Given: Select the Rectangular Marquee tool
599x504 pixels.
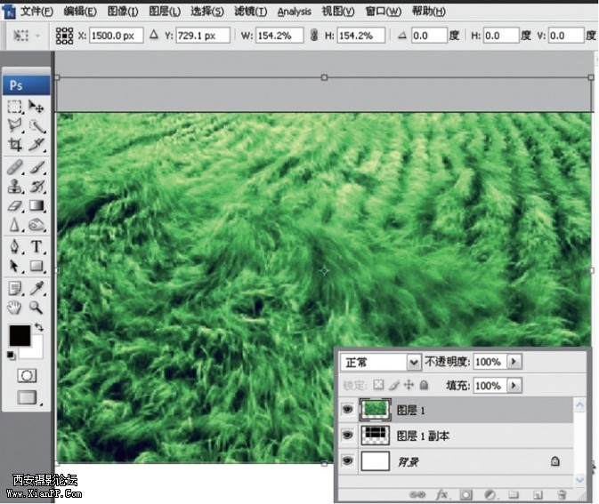Looking at the screenshot, I should tap(15, 107).
